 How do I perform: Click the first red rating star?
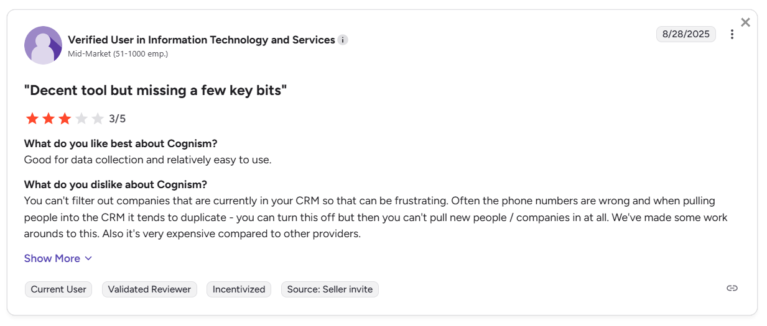tap(32, 119)
